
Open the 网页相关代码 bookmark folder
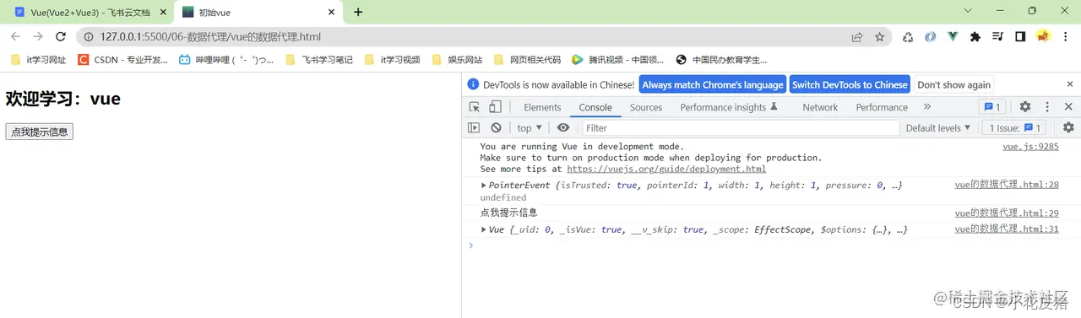pos(527,60)
